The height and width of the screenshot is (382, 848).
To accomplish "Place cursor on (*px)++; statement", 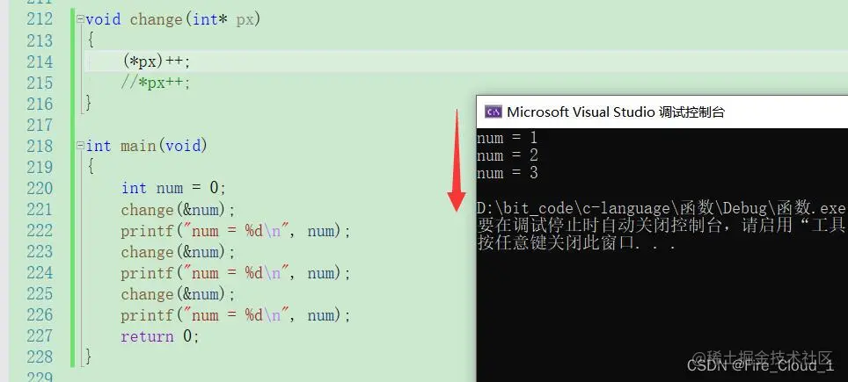I will (x=157, y=61).
